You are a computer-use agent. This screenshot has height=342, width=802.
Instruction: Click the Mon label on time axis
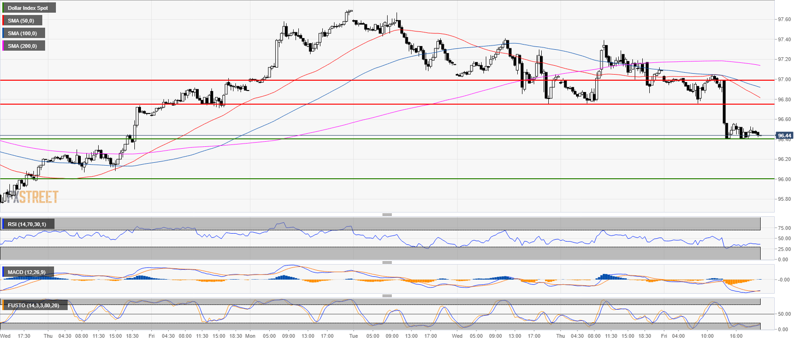(x=250, y=336)
